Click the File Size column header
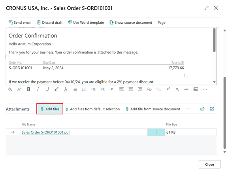 171,124
